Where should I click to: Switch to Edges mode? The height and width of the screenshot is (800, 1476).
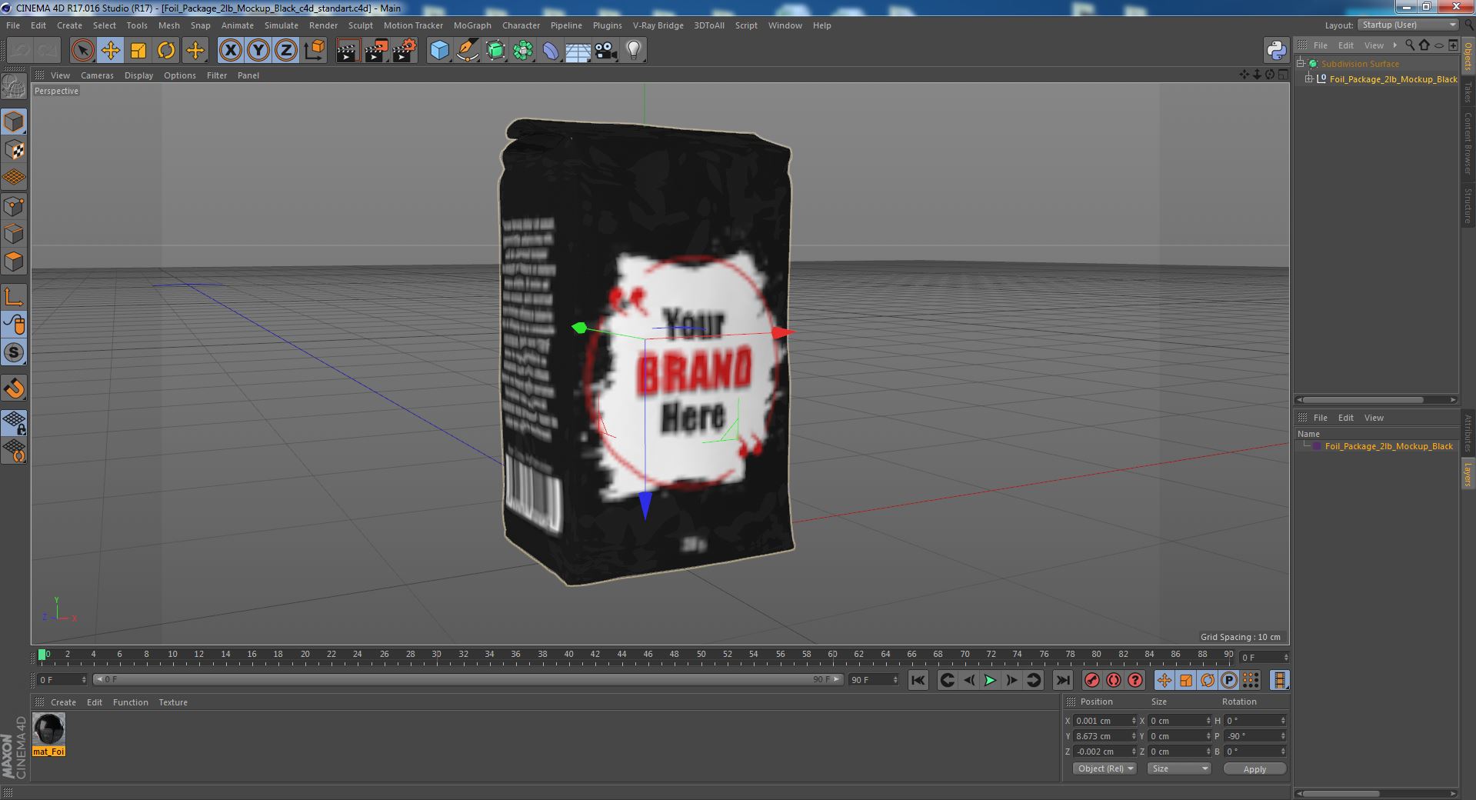coord(14,234)
